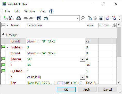This screenshot has width=122, height=94.
Task: Click the flag column header
Action: 3,25
